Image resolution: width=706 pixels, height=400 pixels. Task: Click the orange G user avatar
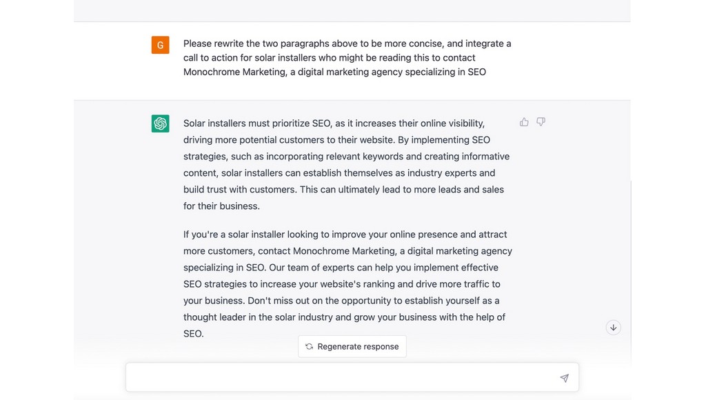click(160, 45)
